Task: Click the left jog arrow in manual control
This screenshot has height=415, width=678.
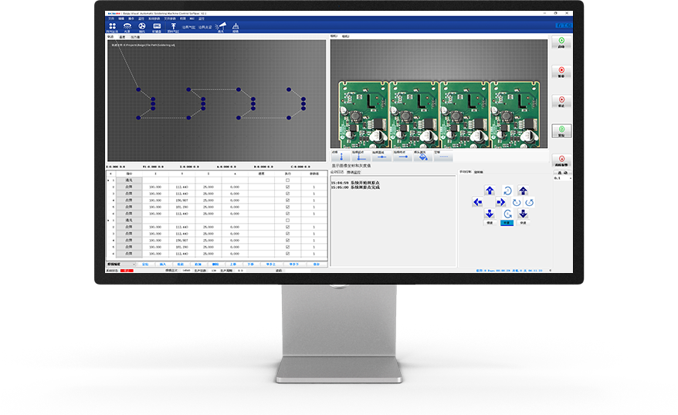Action: coord(477,202)
